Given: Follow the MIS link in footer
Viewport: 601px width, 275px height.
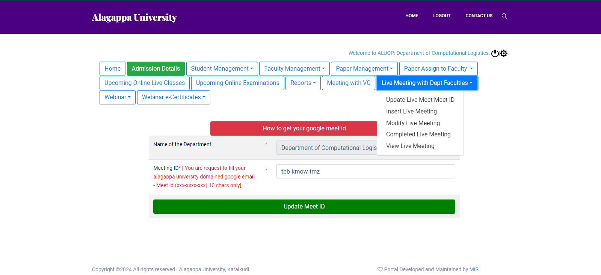Looking at the screenshot, I should [474, 269].
